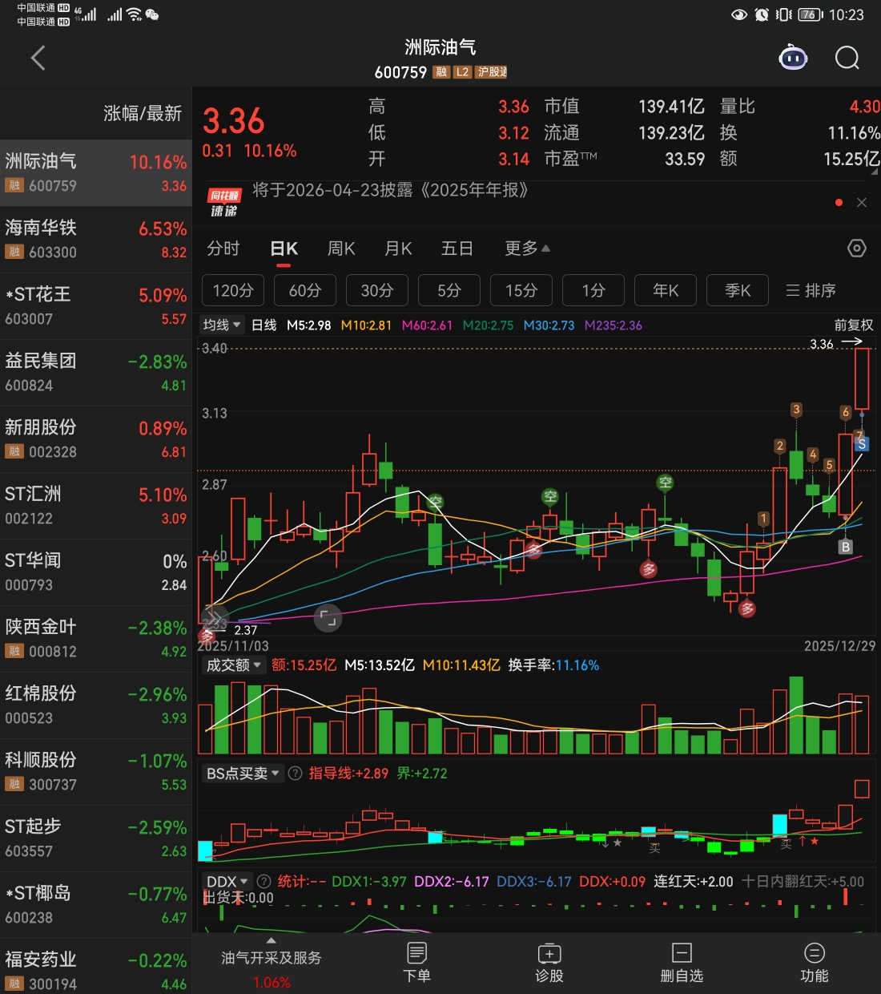Tap the 换手率:11.16% volume label

[553, 665]
